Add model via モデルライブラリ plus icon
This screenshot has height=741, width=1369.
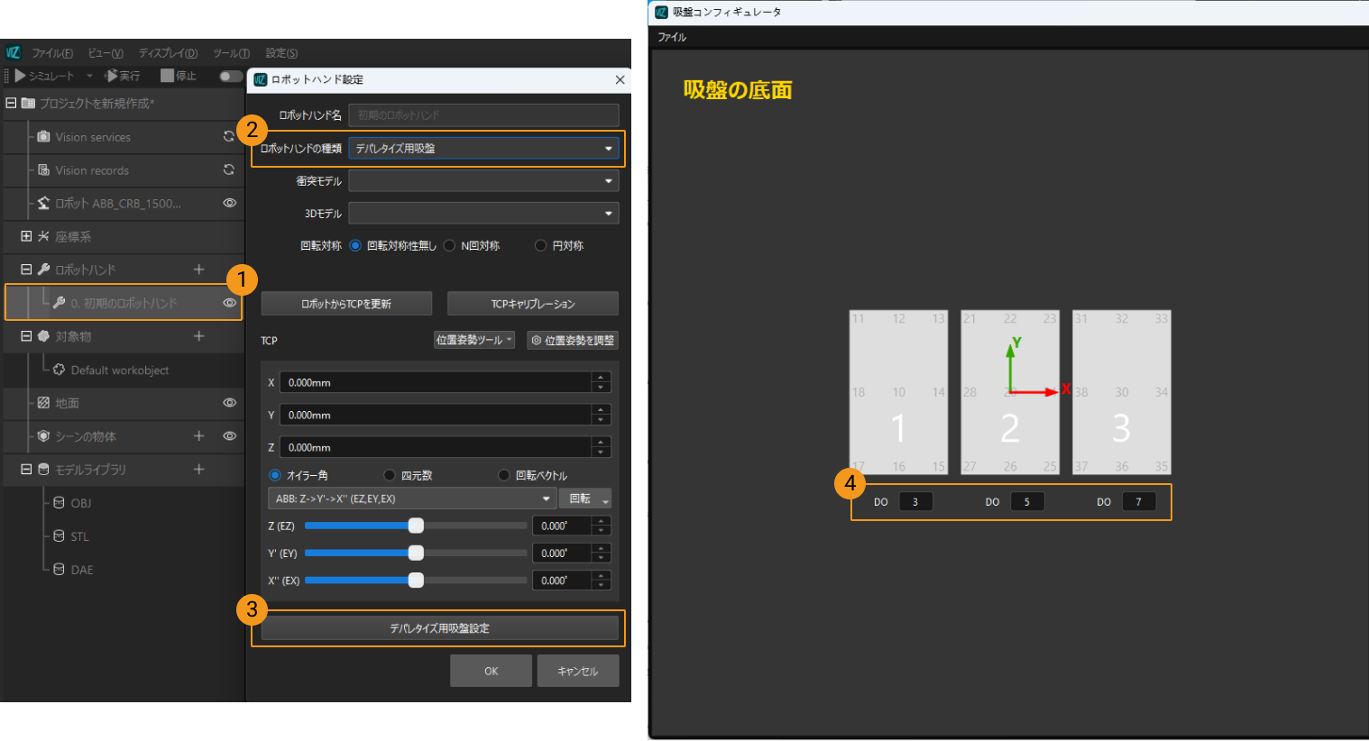(x=199, y=470)
